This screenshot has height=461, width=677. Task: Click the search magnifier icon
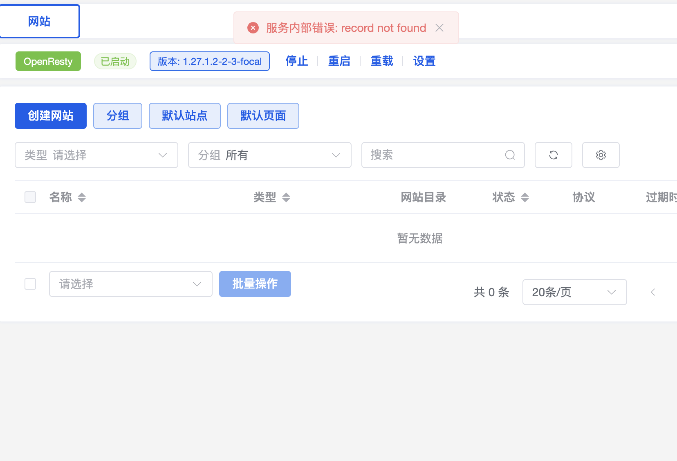[x=510, y=155]
